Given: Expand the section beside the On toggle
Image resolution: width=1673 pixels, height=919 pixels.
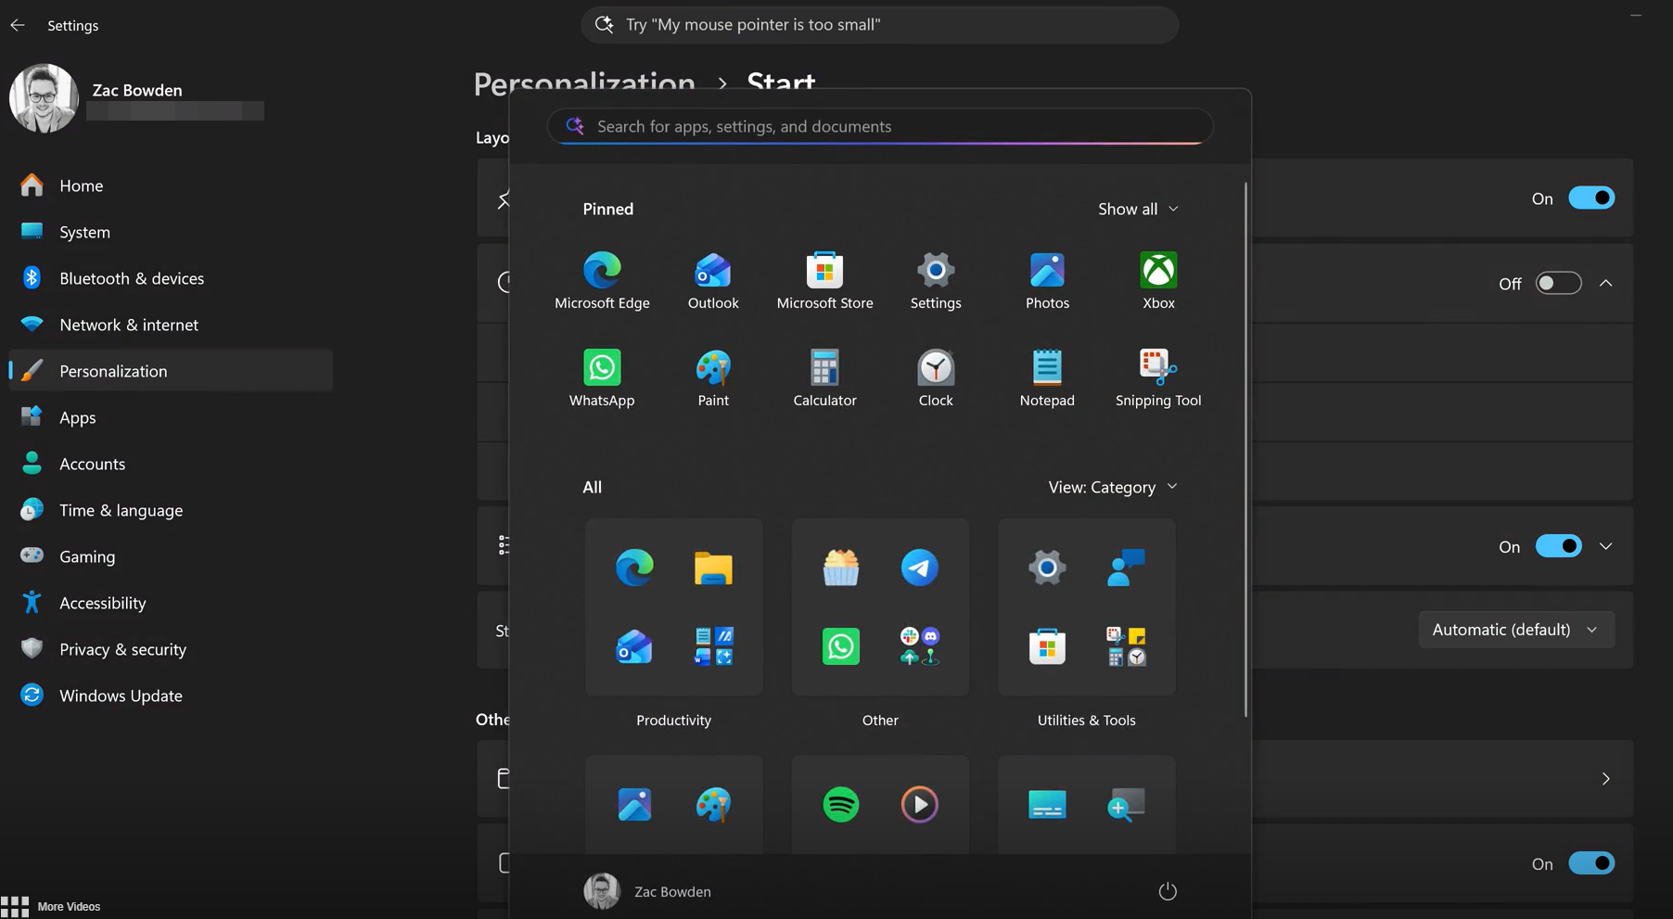Looking at the screenshot, I should tap(1605, 546).
